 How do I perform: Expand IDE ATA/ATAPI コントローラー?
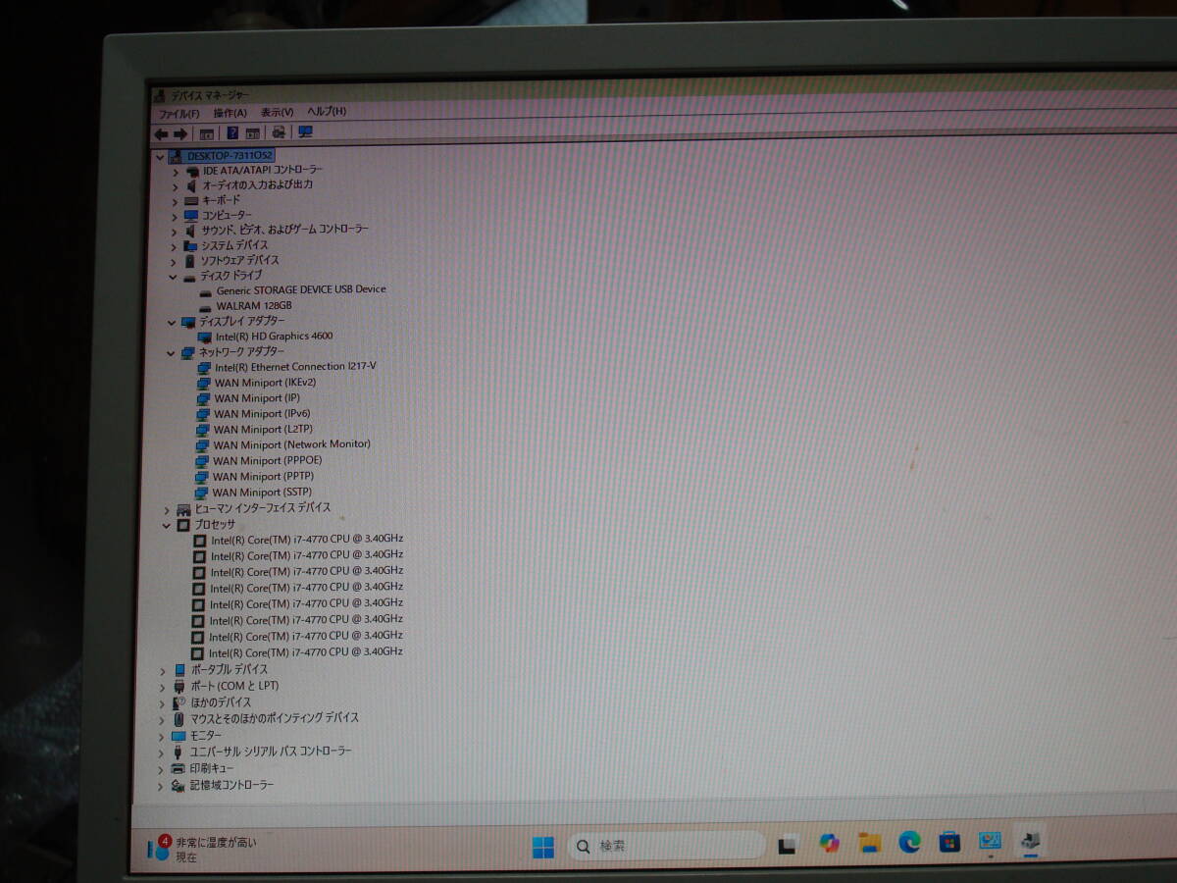pos(176,171)
